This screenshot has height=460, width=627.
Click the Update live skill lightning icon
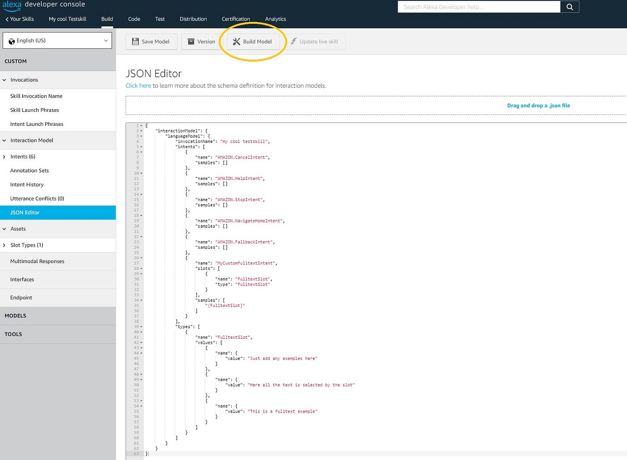click(293, 42)
